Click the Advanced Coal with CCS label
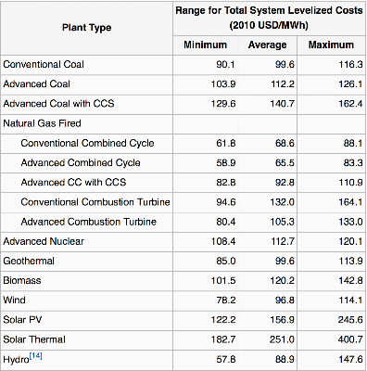Image resolution: width=367 pixels, height=371 pixels. point(58,103)
